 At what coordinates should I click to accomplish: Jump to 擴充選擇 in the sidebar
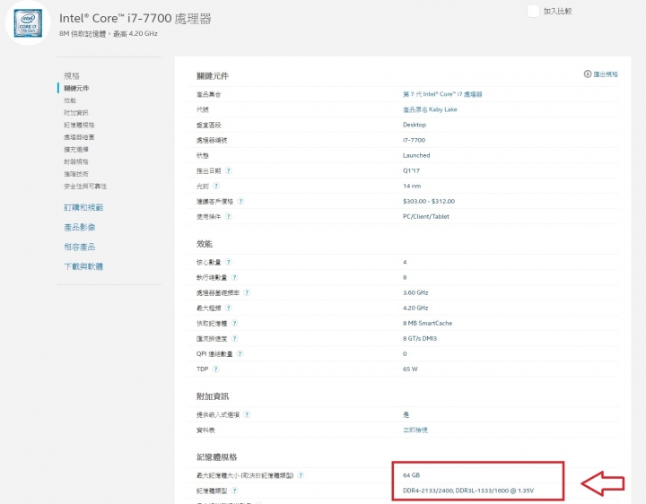coord(76,149)
